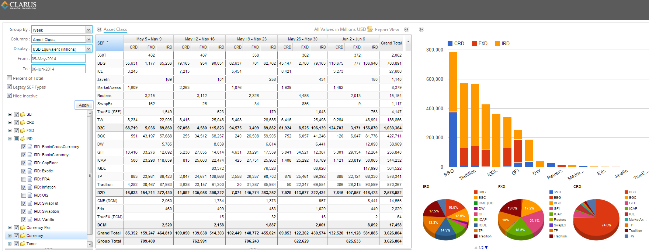
Task: Click the double-right arrow above the chart
Action: pyautogui.click(x=421, y=29)
